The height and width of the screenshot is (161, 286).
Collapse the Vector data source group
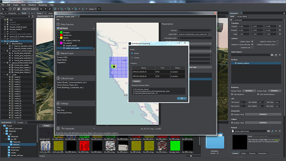point(58,38)
